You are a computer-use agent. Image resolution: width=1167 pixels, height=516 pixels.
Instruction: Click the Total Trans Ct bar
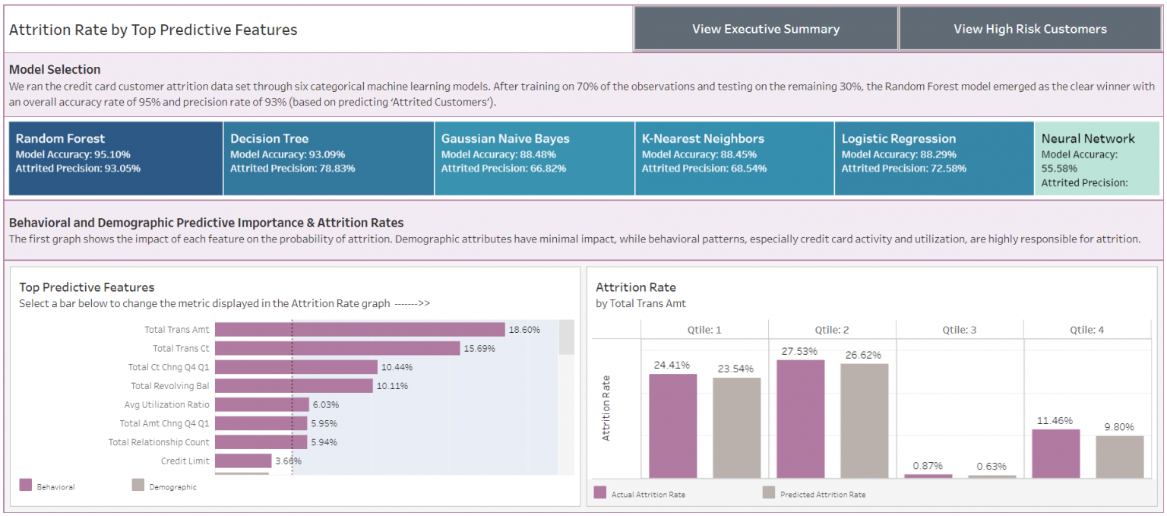point(337,348)
